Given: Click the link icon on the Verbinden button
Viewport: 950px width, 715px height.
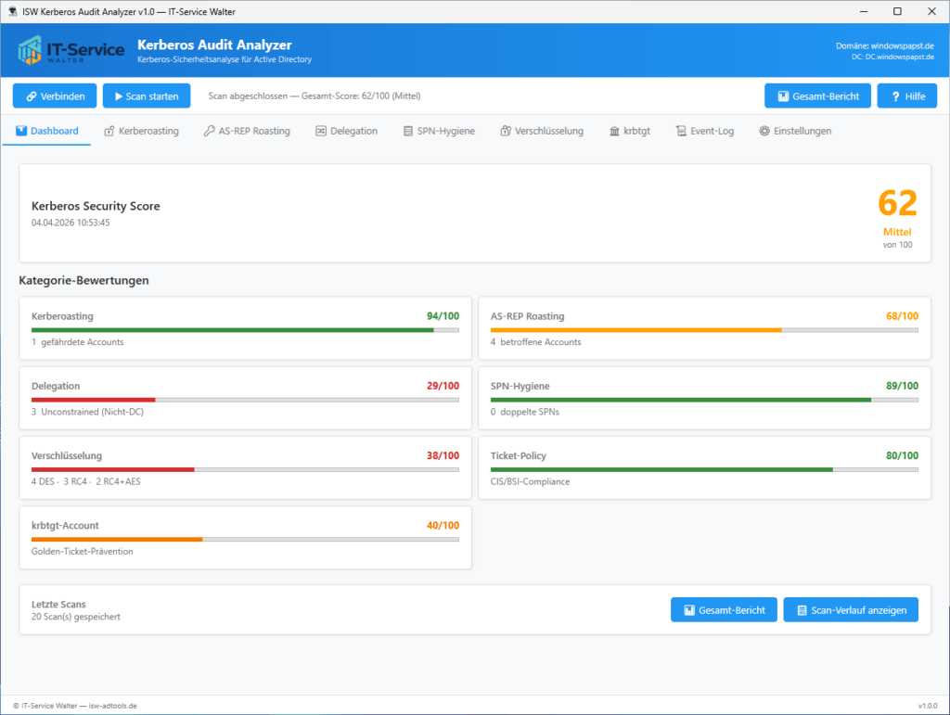Looking at the screenshot, I should 30,96.
